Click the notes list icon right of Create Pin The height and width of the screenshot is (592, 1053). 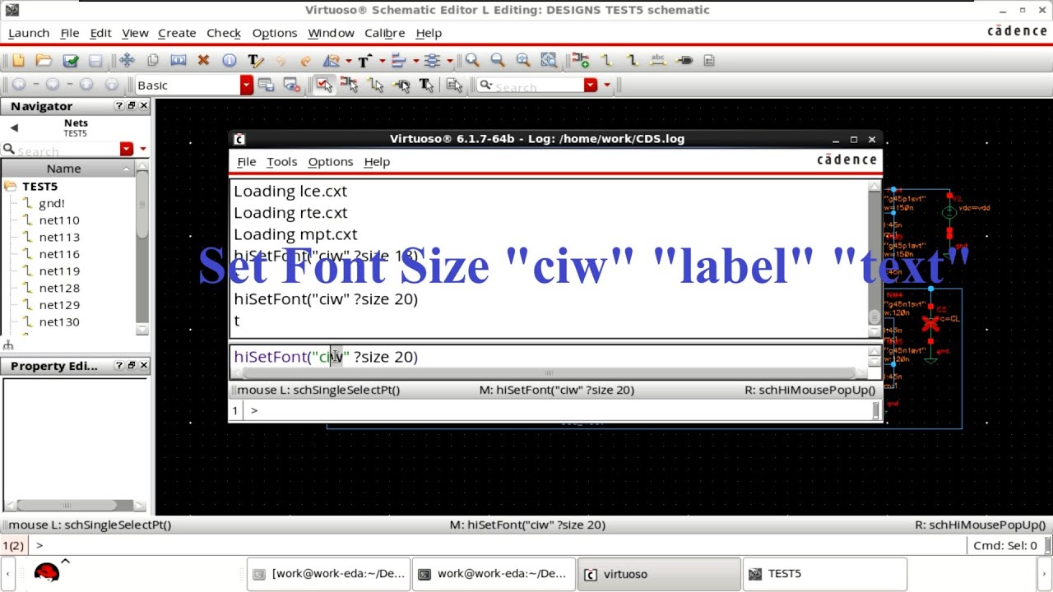(709, 60)
